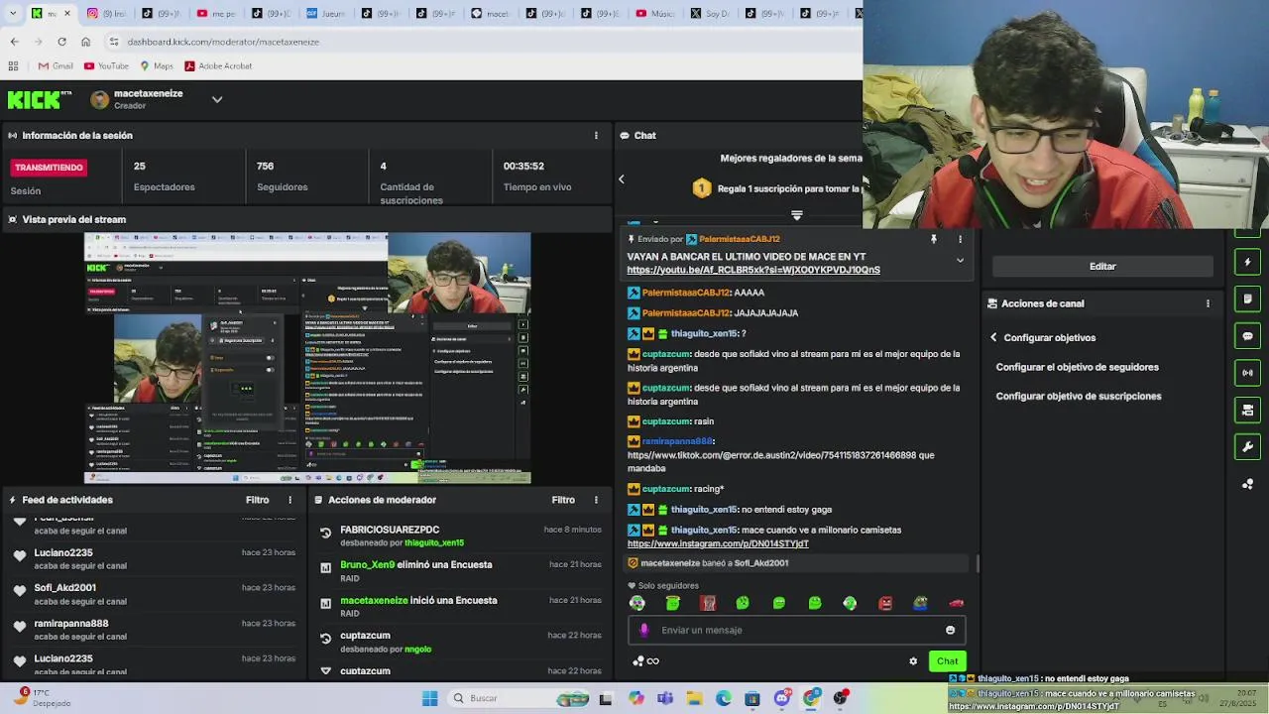
Task: Click the TRANSMITIENDO live badge
Action: [x=49, y=167]
